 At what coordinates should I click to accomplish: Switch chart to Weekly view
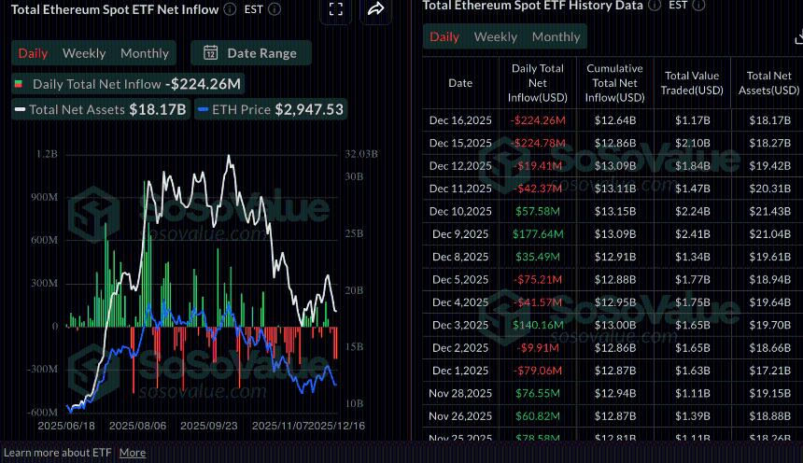(x=84, y=53)
